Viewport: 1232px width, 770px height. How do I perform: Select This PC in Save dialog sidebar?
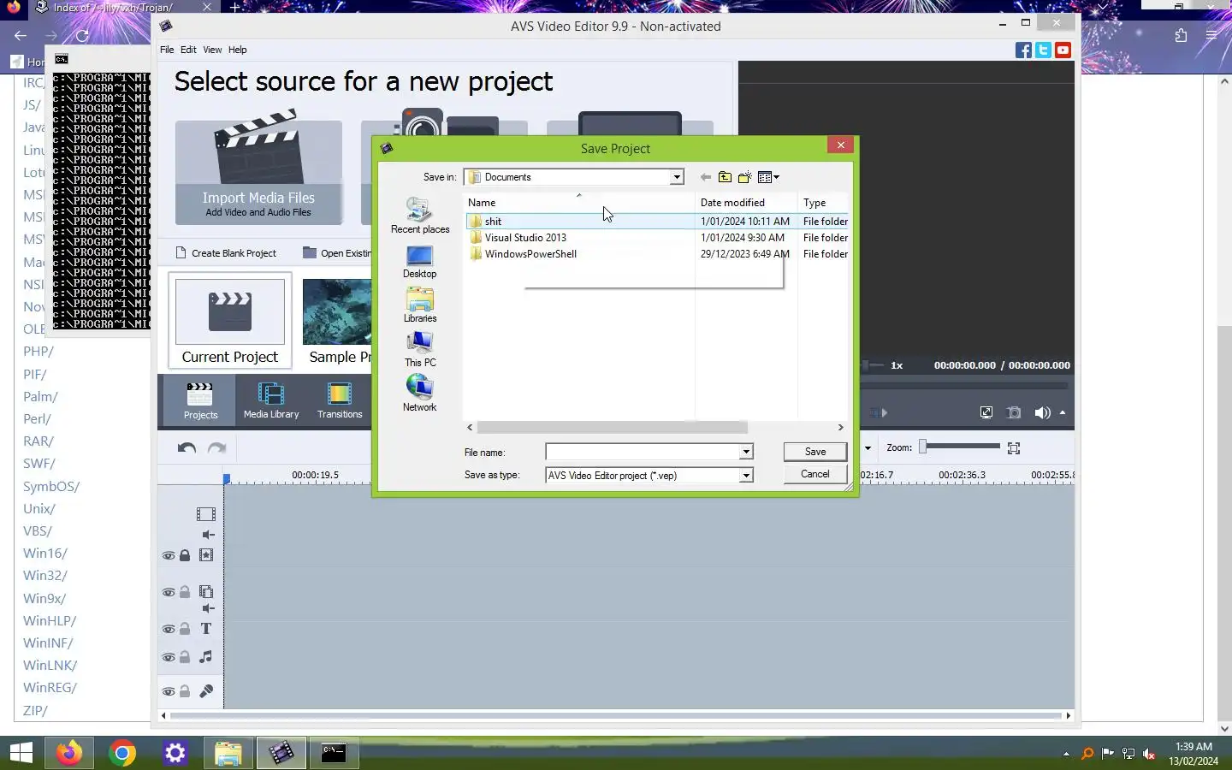pos(419,350)
